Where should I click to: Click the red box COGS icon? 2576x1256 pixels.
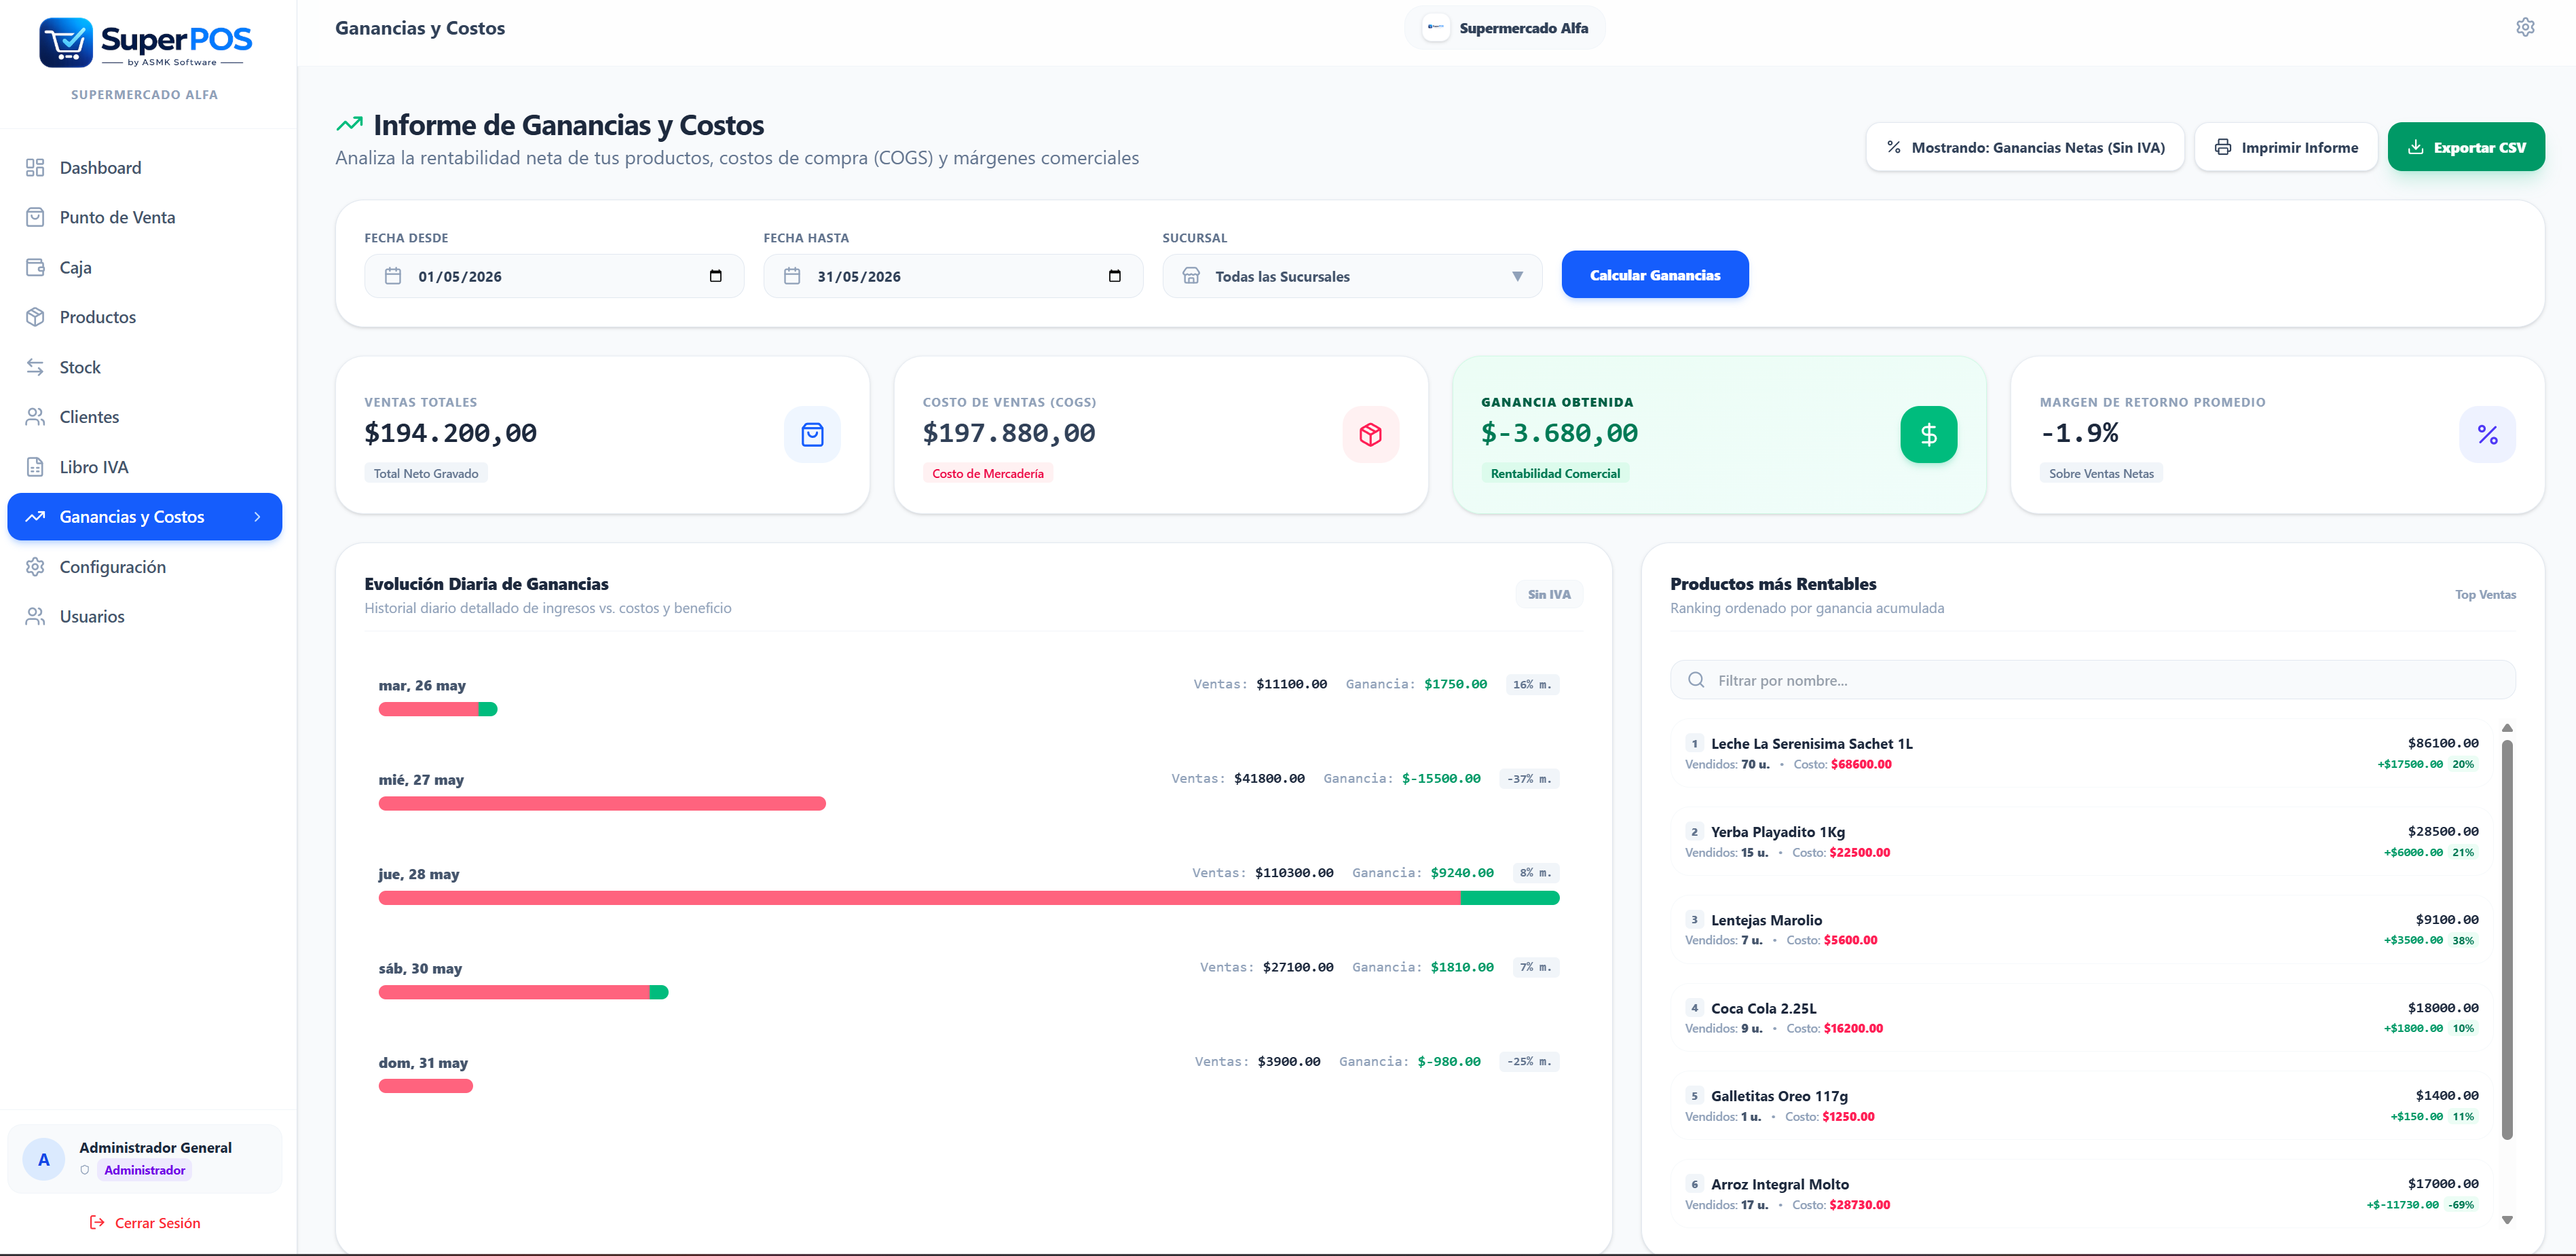tap(1370, 434)
